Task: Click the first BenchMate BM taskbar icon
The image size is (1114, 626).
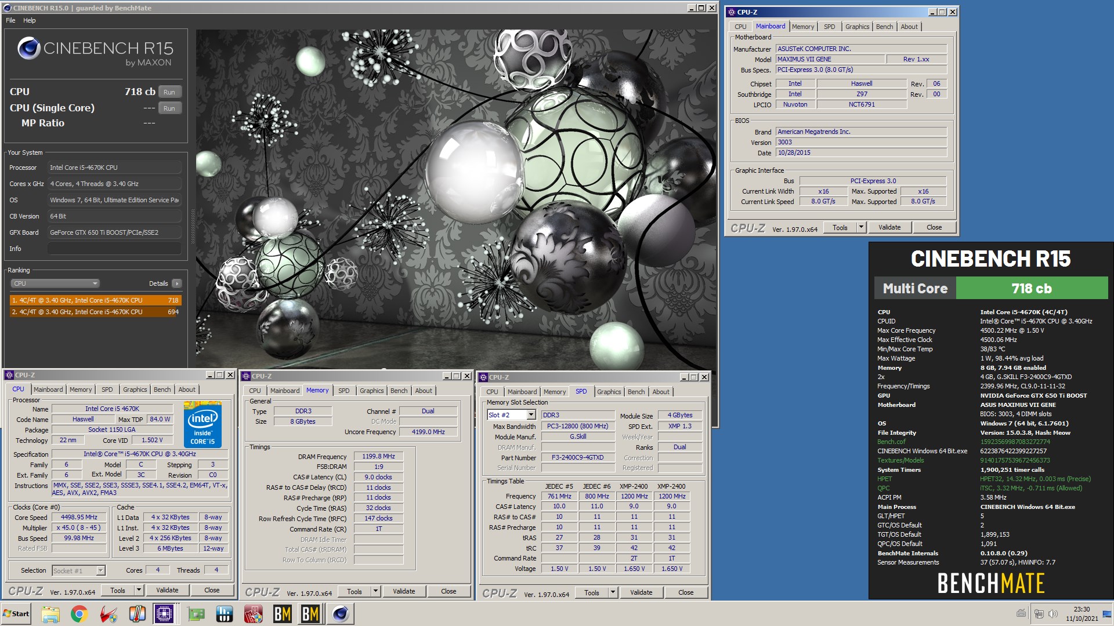Action: click(282, 614)
